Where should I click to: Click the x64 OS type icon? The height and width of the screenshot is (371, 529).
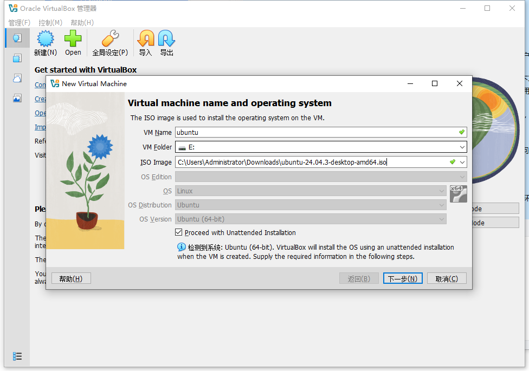click(x=458, y=193)
